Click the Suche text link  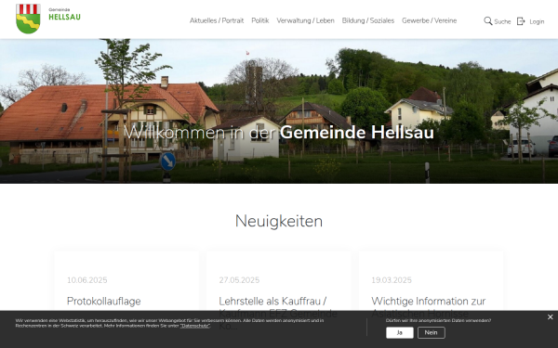(x=502, y=21)
